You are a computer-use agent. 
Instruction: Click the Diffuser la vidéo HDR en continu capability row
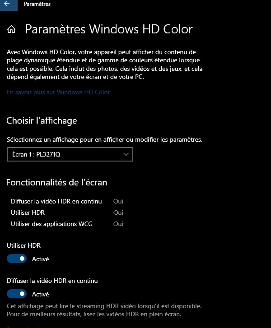tap(56, 201)
